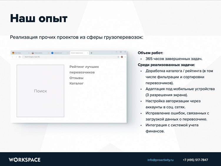Click the Адаптация под мобильные устройства bullet
The image size is (221, 166).
[180, 92]
